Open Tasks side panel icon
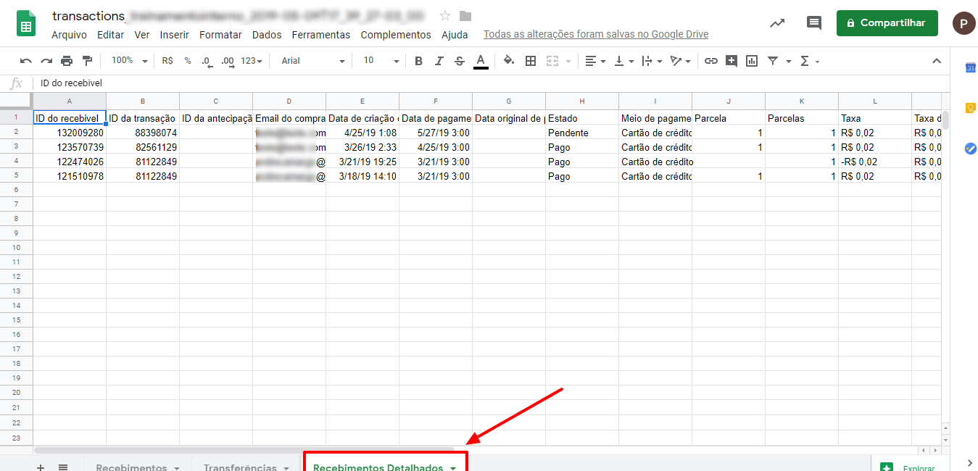The image size is (978, 471). pyautogui.click(x=970, y=149)
